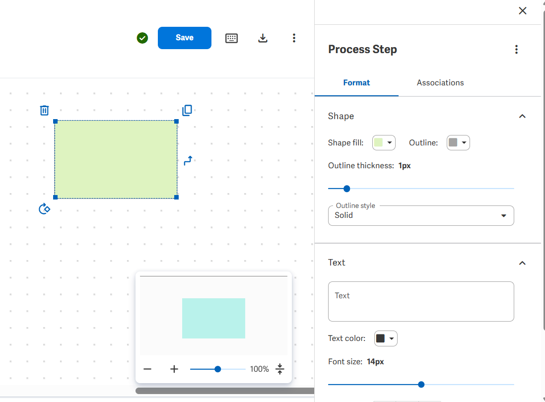Switch to the Associations tab
Image resolution: width=545 pixels, height=402 pixels.
click(x=440, y=83)
